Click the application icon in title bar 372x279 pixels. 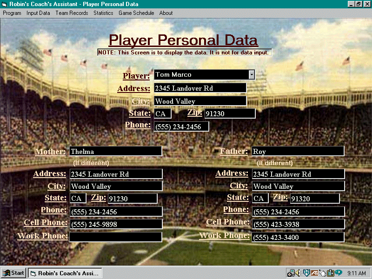[4, 4]
